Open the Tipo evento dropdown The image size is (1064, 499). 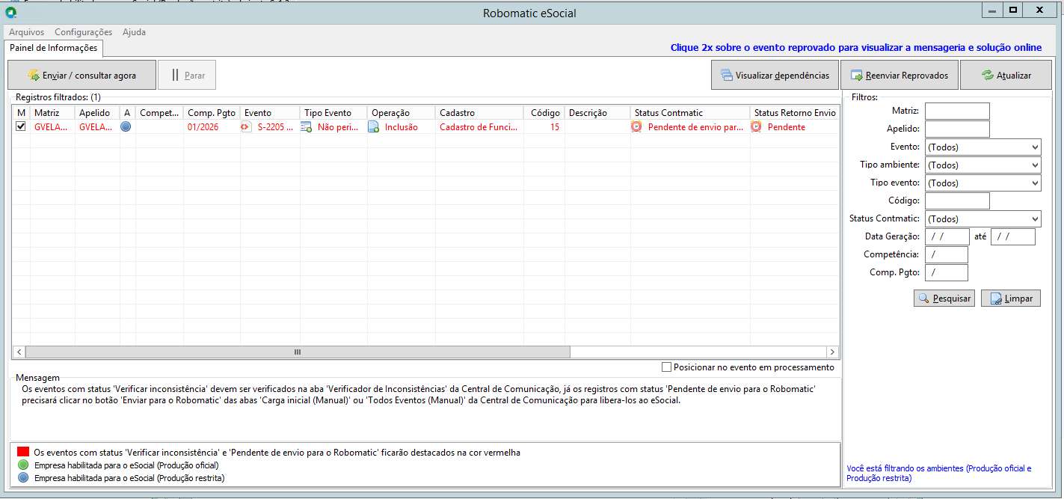coord(982,183)
